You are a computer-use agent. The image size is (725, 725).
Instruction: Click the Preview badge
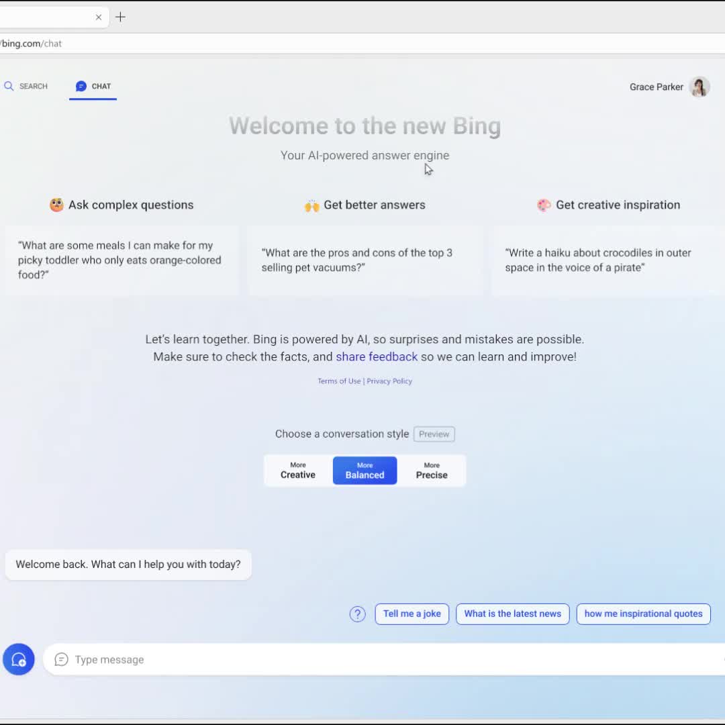coord(434,434)
